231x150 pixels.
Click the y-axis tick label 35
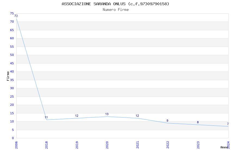click(12, 80)
